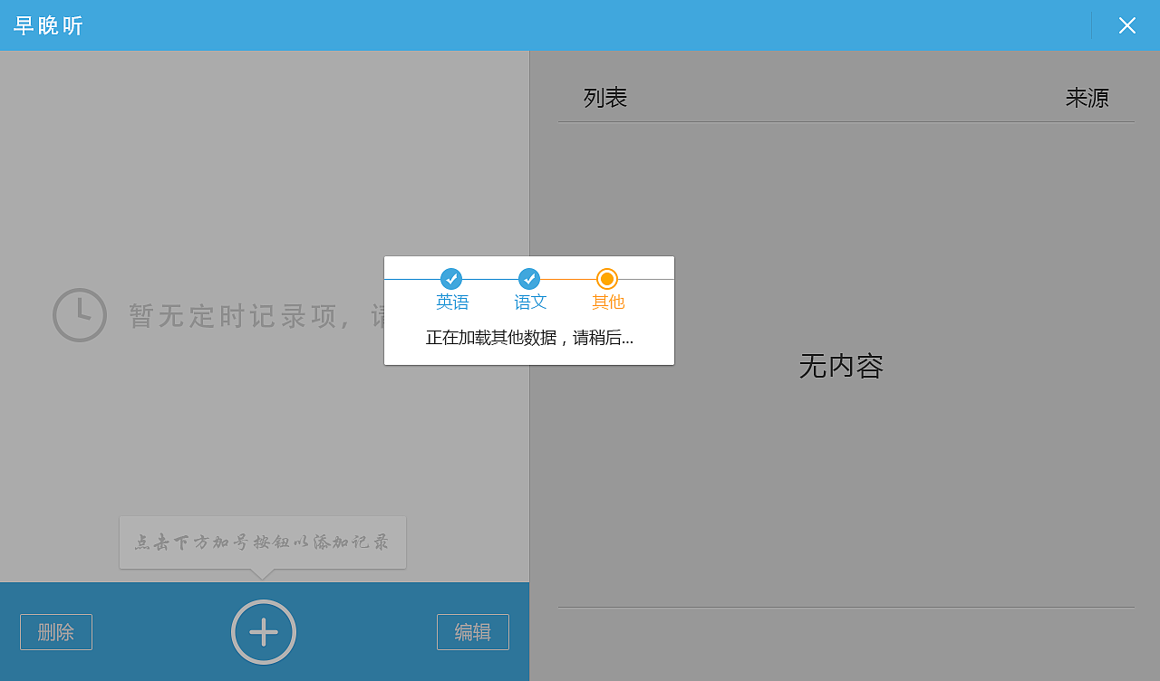1160x681 pixels.
Task: Click the 无内容 placeholder text
Action: point(841,366)
